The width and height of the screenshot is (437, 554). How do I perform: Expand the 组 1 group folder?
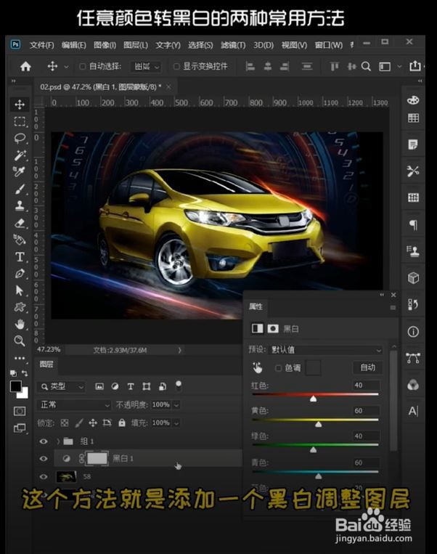58,441
